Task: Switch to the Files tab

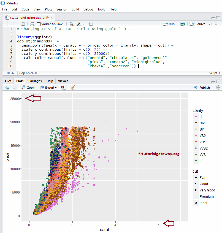Action: [x=8, y=81]
